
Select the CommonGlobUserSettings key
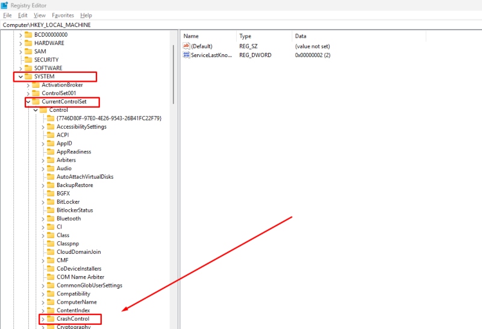click(x=89, y=285)
